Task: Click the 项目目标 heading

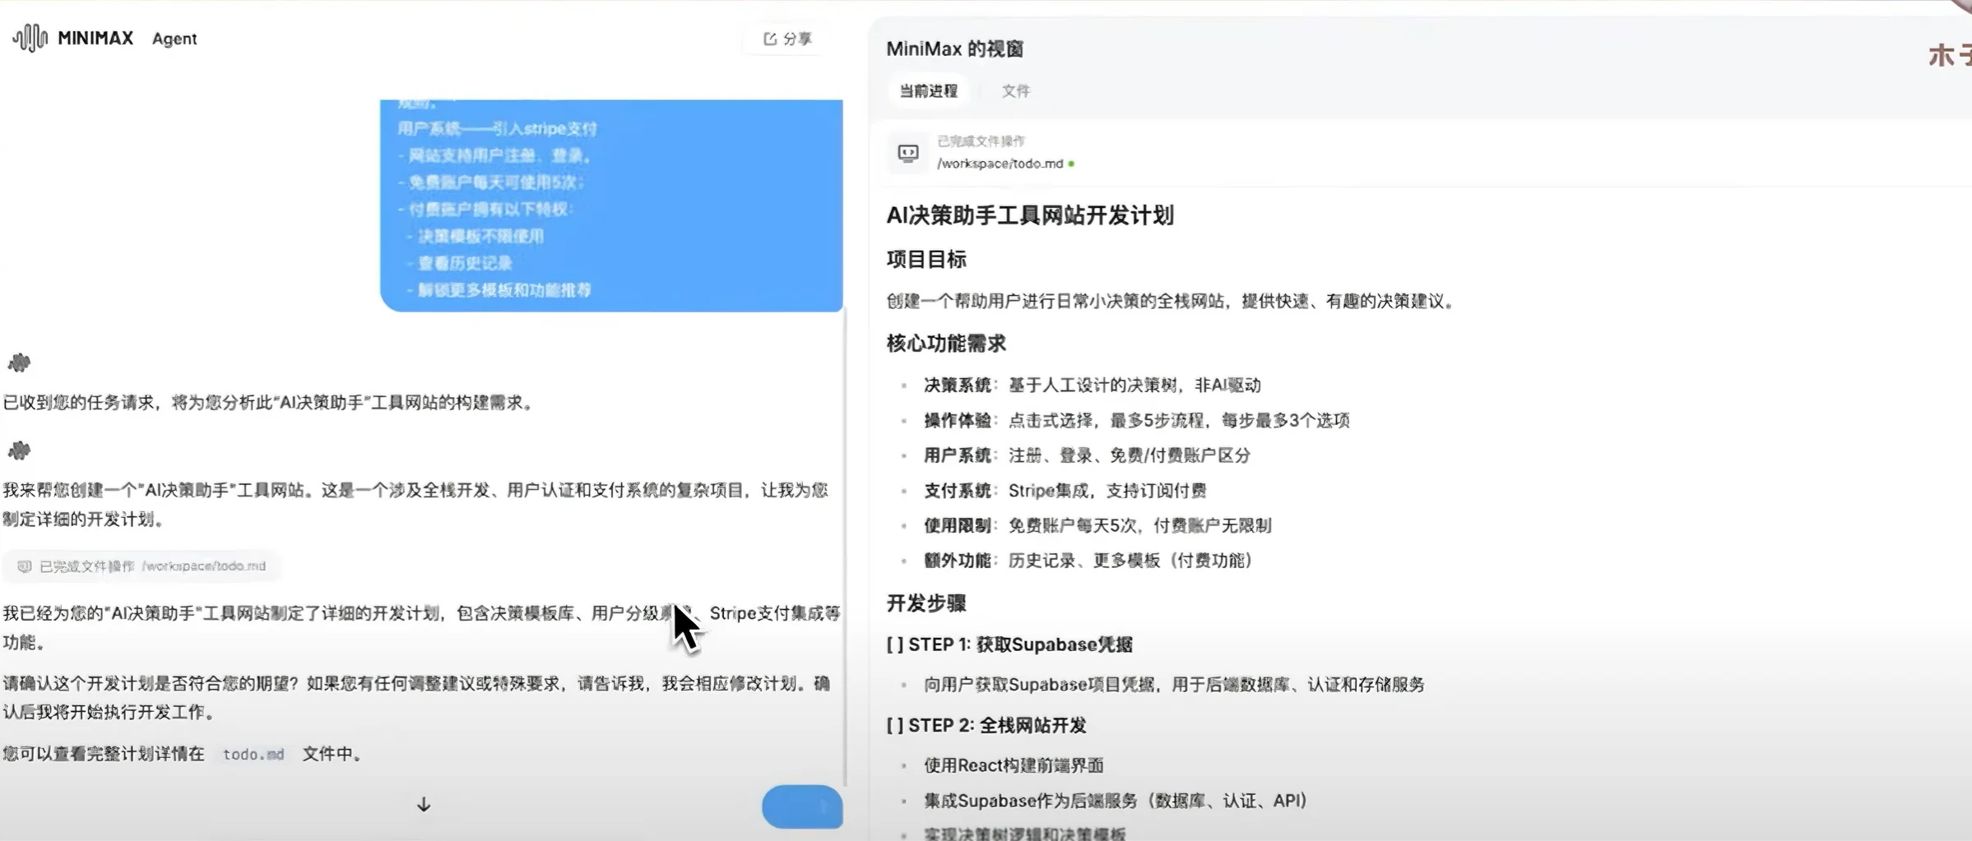Action: [926, 260]
